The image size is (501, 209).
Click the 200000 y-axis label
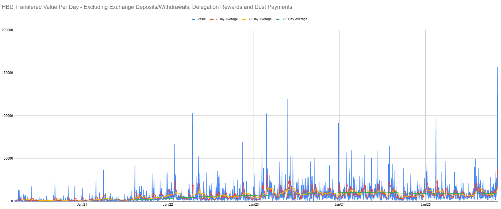[8, 30]
